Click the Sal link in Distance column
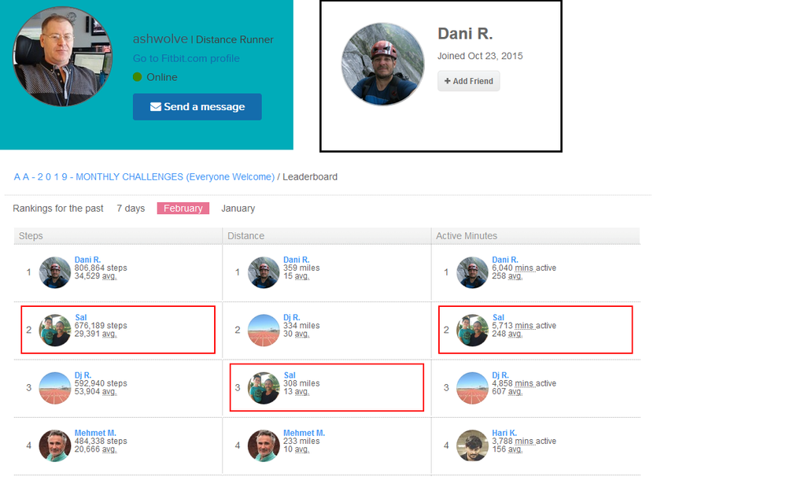The width and height of the screenshot is (786, 495). [289, 375]
